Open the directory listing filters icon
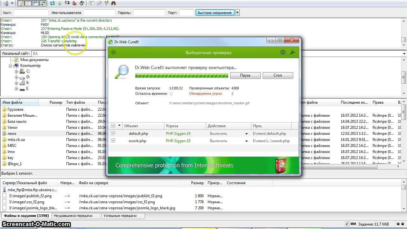This screenshot has height=229, width=407. (x=92, y=3)
